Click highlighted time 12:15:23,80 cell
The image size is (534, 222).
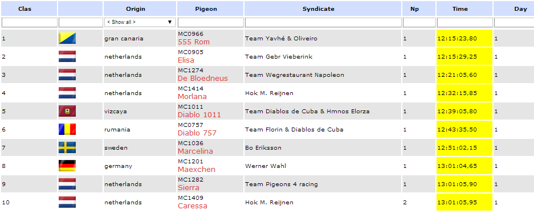(464, 38)
